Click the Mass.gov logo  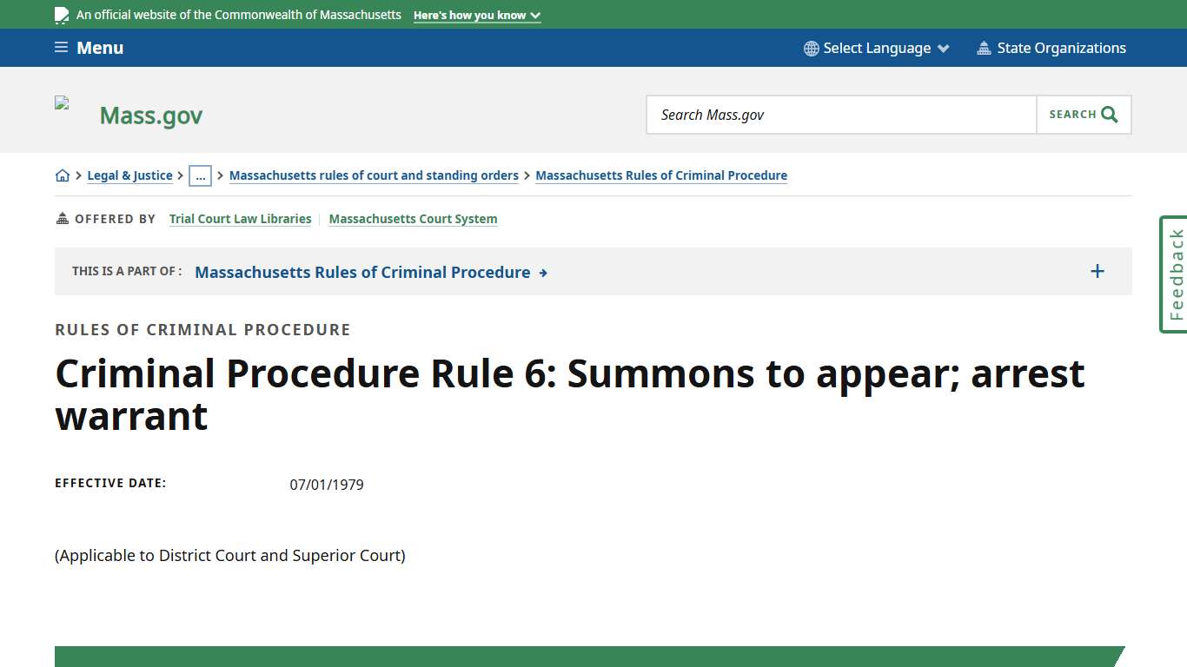[x=150, y=115]
